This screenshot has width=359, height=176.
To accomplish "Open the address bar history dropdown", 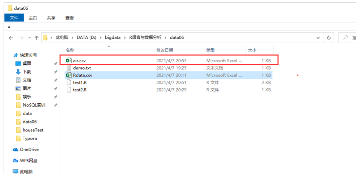I will tap(318, 38).
